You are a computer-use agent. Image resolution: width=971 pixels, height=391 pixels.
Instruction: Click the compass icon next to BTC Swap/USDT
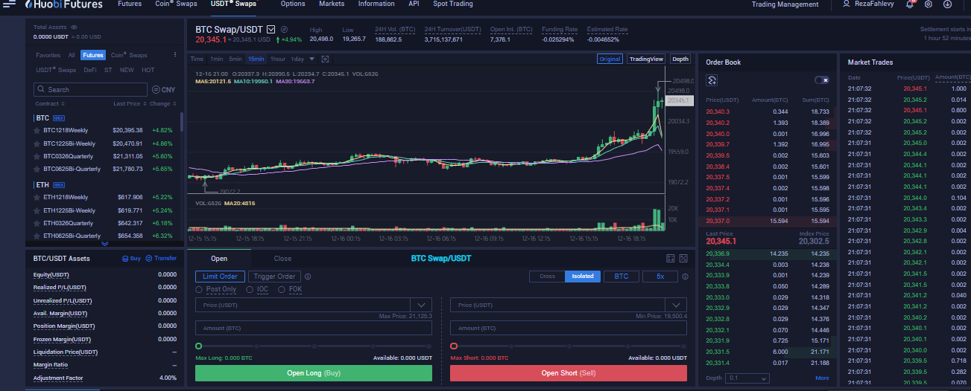[x=284, y=29]
